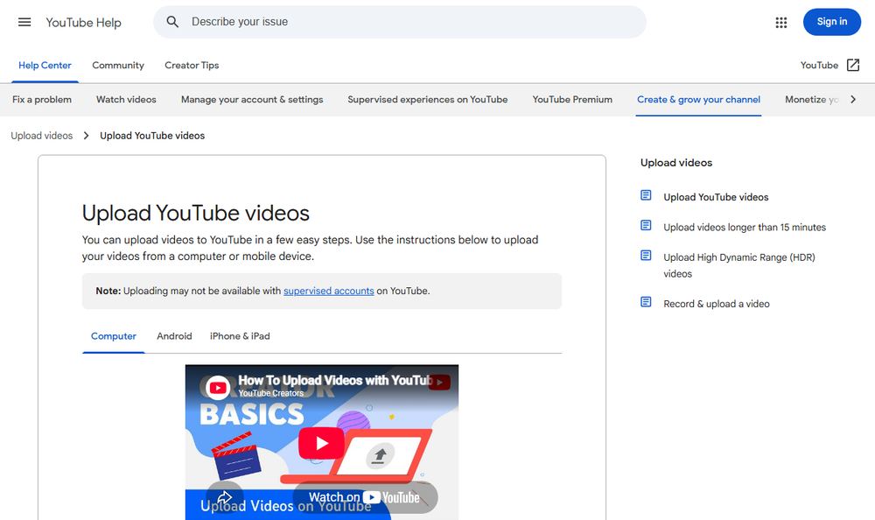
Task: Click the Upload YouTube videos page heading
Action: [x=196, y=214]
